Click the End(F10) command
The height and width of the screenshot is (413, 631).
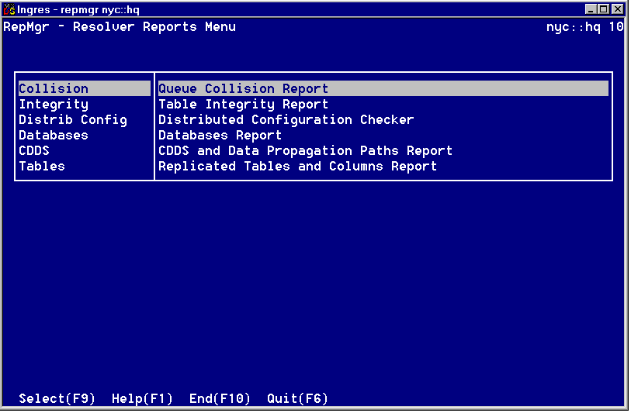click(x=220, y=398)
